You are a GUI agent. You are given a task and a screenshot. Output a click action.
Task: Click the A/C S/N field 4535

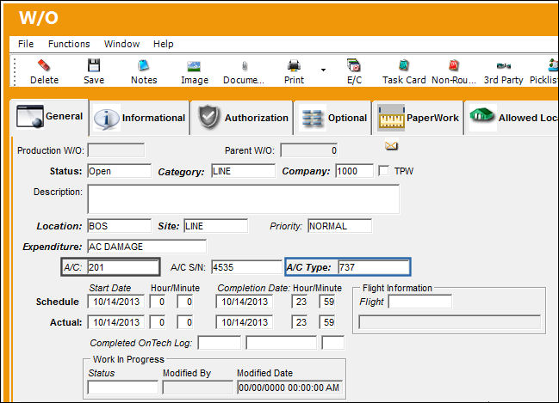coord(246,267)
